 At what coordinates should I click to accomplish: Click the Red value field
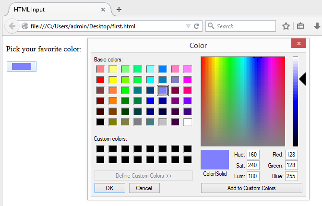coord(291,155)
